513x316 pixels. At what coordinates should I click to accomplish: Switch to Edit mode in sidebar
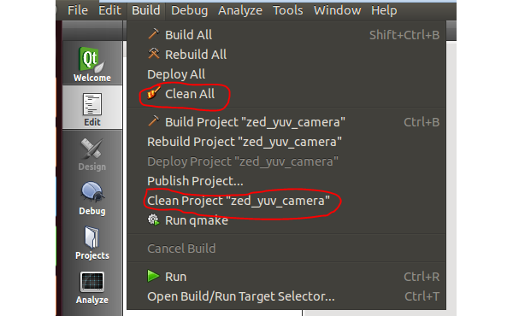92,108
